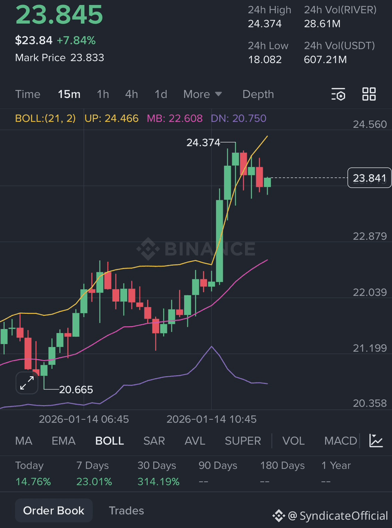Switch to Depth chart
The height and width of the screenshot is (528, 392).
(258, 94)
